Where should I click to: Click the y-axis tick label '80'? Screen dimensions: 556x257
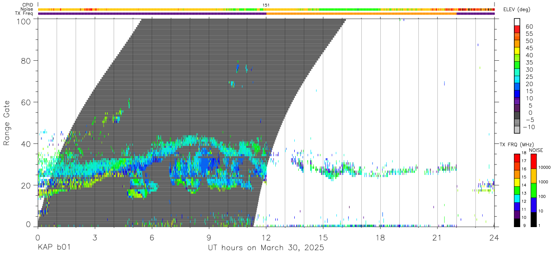[26, 60]
